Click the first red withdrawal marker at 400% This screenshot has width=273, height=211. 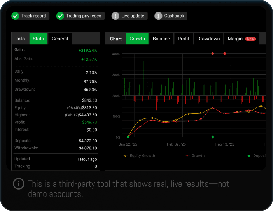tap(213, 53)
